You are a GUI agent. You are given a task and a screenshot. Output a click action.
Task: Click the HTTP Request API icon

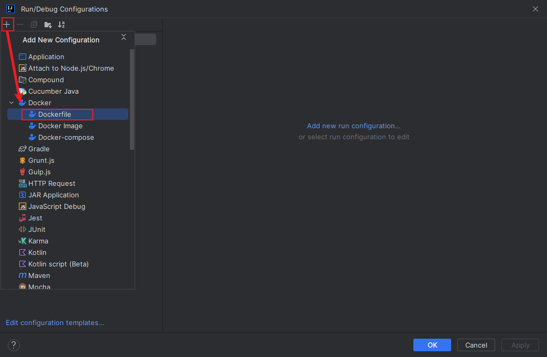click(23, 183)
